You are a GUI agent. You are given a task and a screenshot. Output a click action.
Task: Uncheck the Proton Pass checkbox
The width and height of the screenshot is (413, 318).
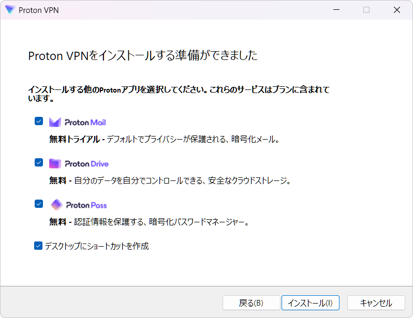[39, 204]
